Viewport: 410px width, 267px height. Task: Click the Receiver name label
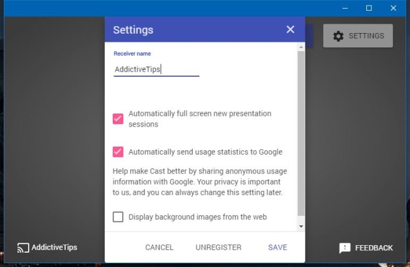pyautogui.click(x=132, y=54)
